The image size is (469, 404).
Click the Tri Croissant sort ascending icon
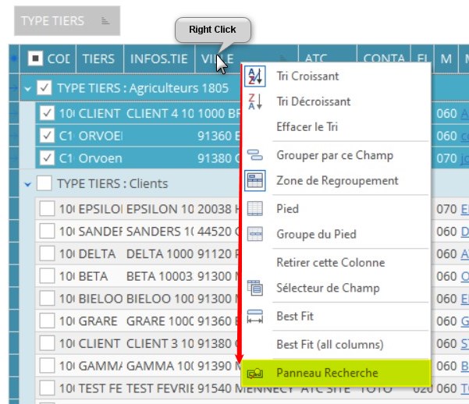[x=254, y=76]
